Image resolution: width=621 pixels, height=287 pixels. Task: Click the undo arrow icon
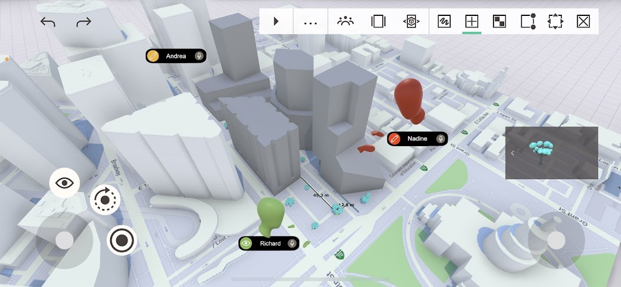[48, 22]
